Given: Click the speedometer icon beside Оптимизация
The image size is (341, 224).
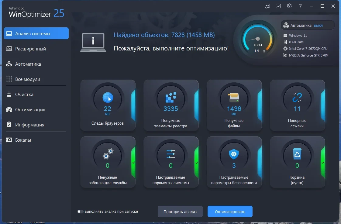Looking at the screenshot, I should pyautogui.click(x=9, y=110).
